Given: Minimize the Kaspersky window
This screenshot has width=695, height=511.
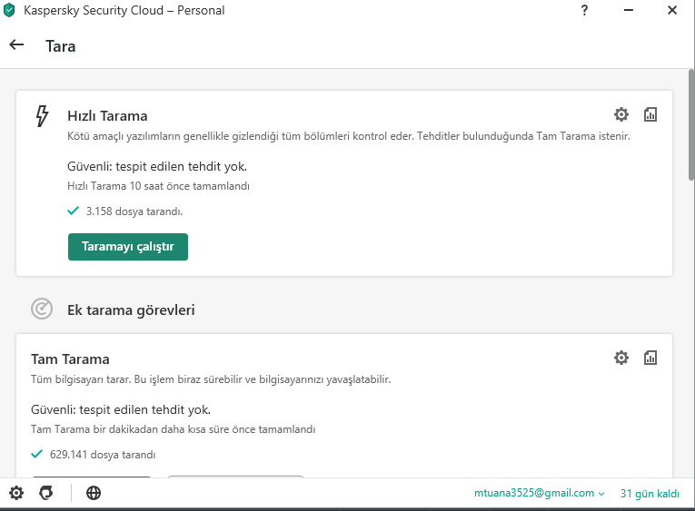Looking at the screenshot, I should [x=628, y=10].
